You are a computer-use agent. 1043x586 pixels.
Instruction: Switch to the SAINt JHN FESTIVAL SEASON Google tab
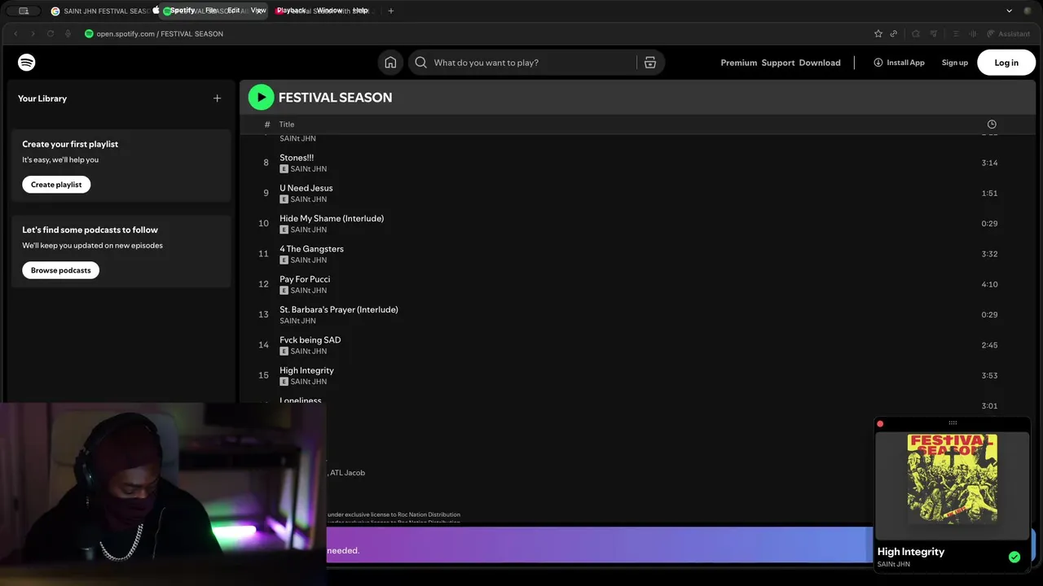pyautogui.click(x=101, y=11)
